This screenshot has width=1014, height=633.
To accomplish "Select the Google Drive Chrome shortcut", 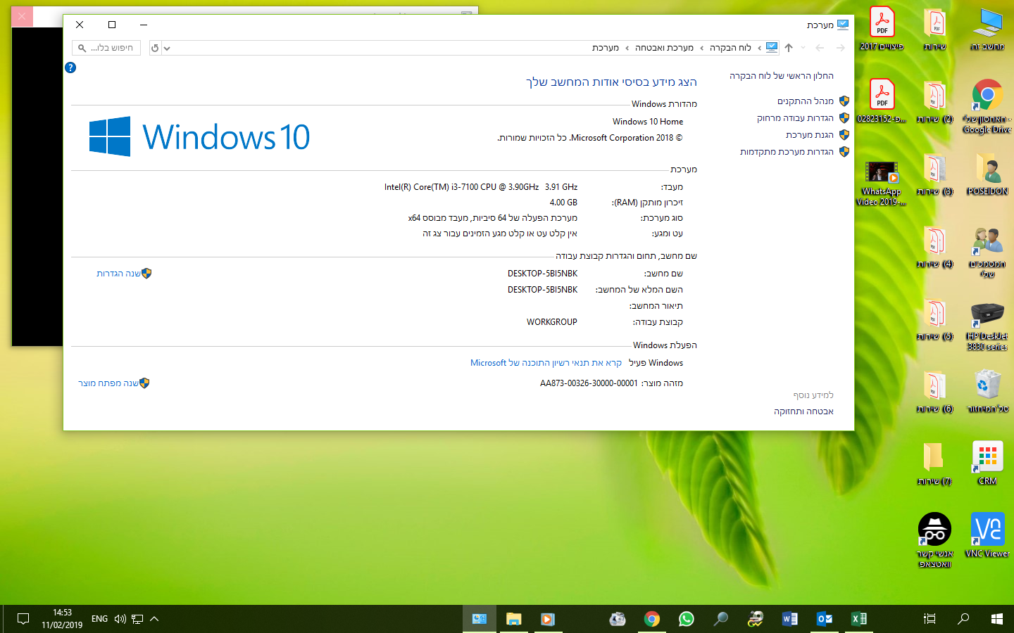I will pyautogui.click(x=987, y=105).
